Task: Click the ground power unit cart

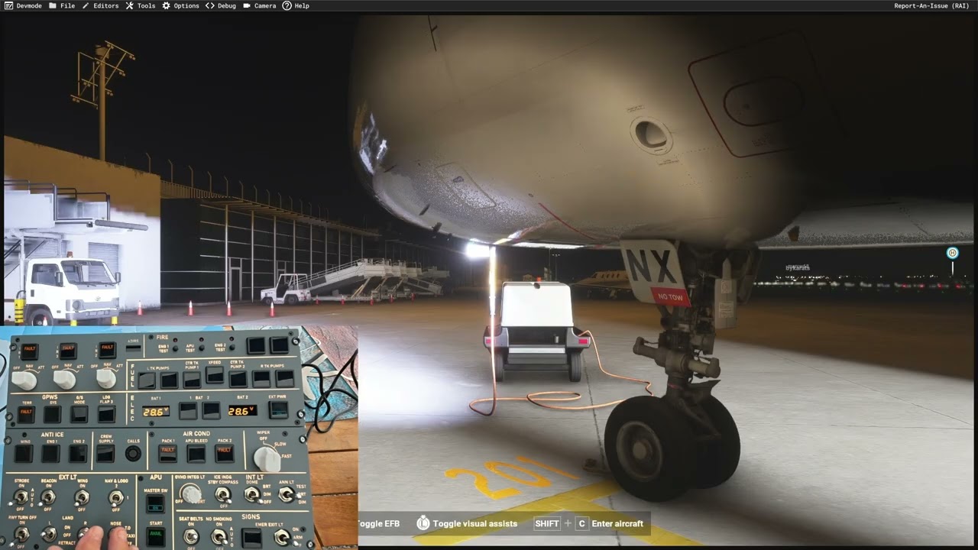Action: pyautogui.click(x=537, y=329)
